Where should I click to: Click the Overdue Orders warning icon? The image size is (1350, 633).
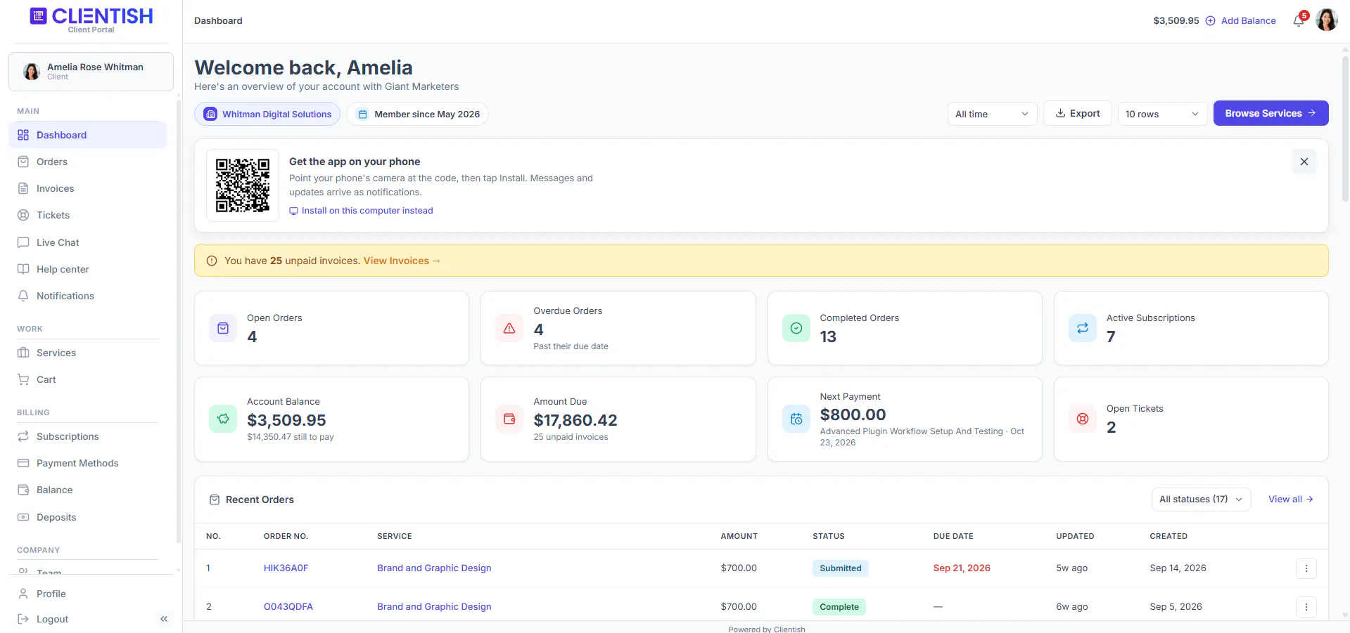[509, 328]
